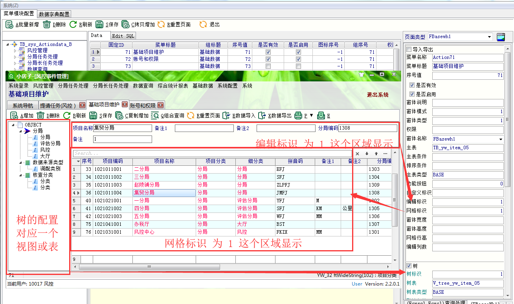Collapse the 数据来源类型 tree node
The width and height of the screenshot is (514, 304).
click(x=20, y=162)
